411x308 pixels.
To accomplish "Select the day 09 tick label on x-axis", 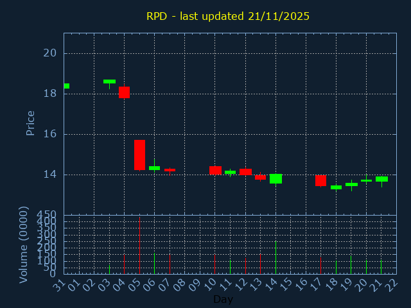I will [195, 283].
